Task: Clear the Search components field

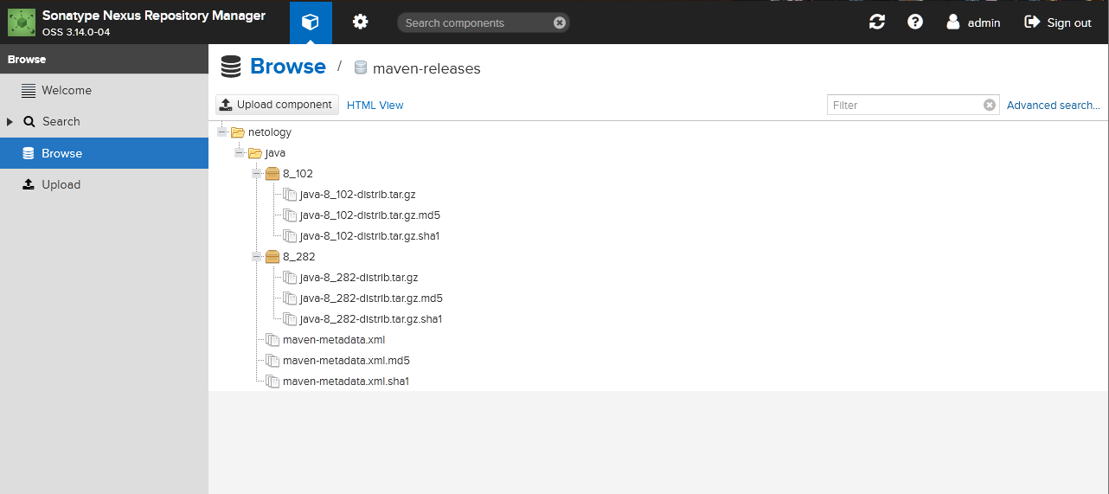Action: pos(560,22)
